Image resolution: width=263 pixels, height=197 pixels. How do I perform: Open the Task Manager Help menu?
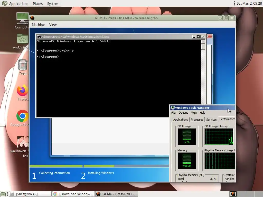pyautogui.click(x=202, y=113)
